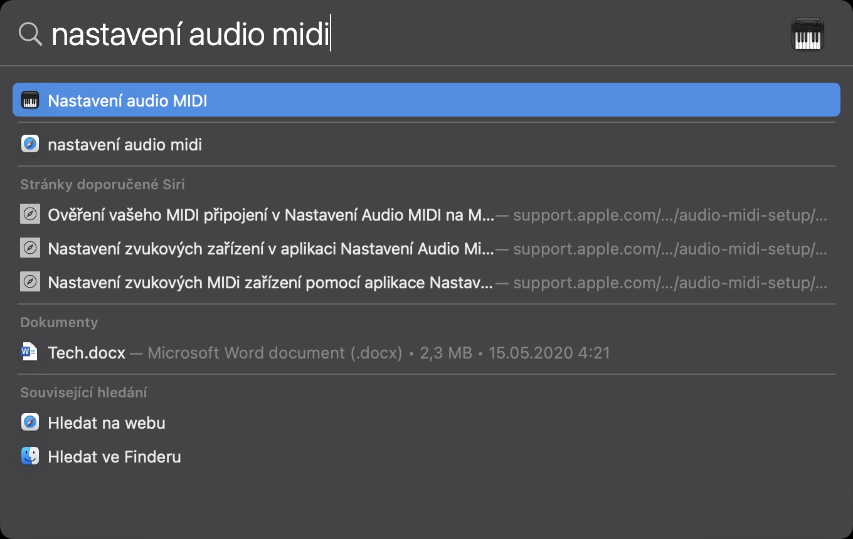Open "Ověření vašeho MIDI připojení" support page
This screenshot has height=539, width=853.
click(271, 215)
